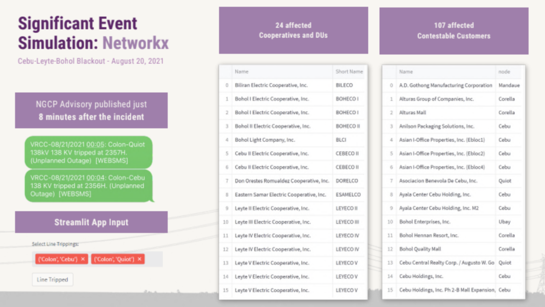Image resolution: width=545 pixels, height=307 pixels.
Task: Remove the ('Colon', 'Cebu') tripping tag
Action: point(82,259)
